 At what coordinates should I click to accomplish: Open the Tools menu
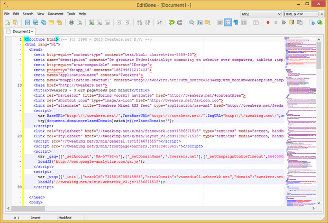point(71,14)
